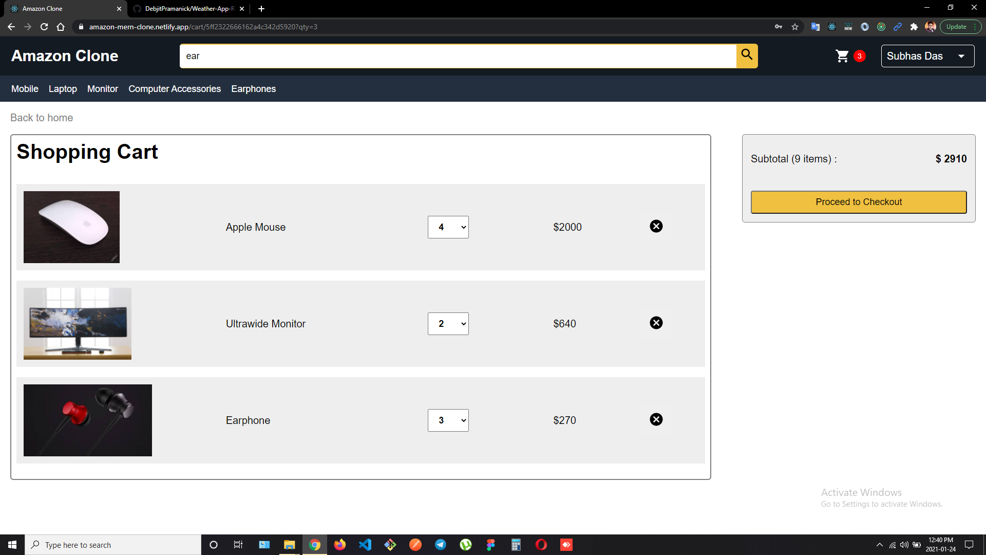Remove Ultrawide Monitor from cart
Image resolution: width=986 pixels, height=555 pixels.
pos(656,323)
